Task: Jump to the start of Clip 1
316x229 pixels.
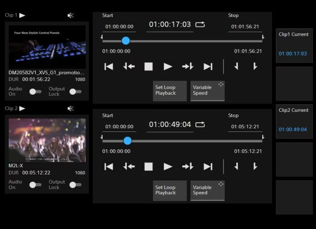Action: [x=109, y=66]
